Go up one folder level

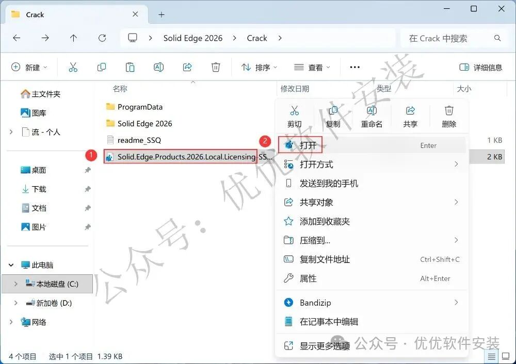pyautogui.click(x=73, y=38)
